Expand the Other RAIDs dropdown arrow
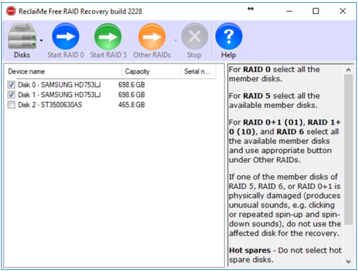 pos(176,41)
